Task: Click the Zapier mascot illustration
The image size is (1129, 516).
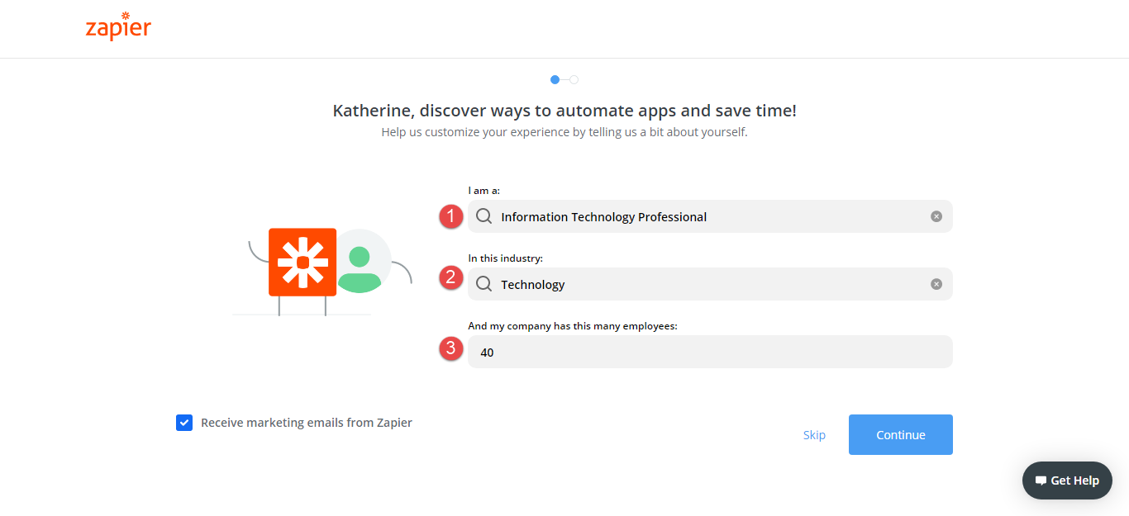Action: pos(322,271)
